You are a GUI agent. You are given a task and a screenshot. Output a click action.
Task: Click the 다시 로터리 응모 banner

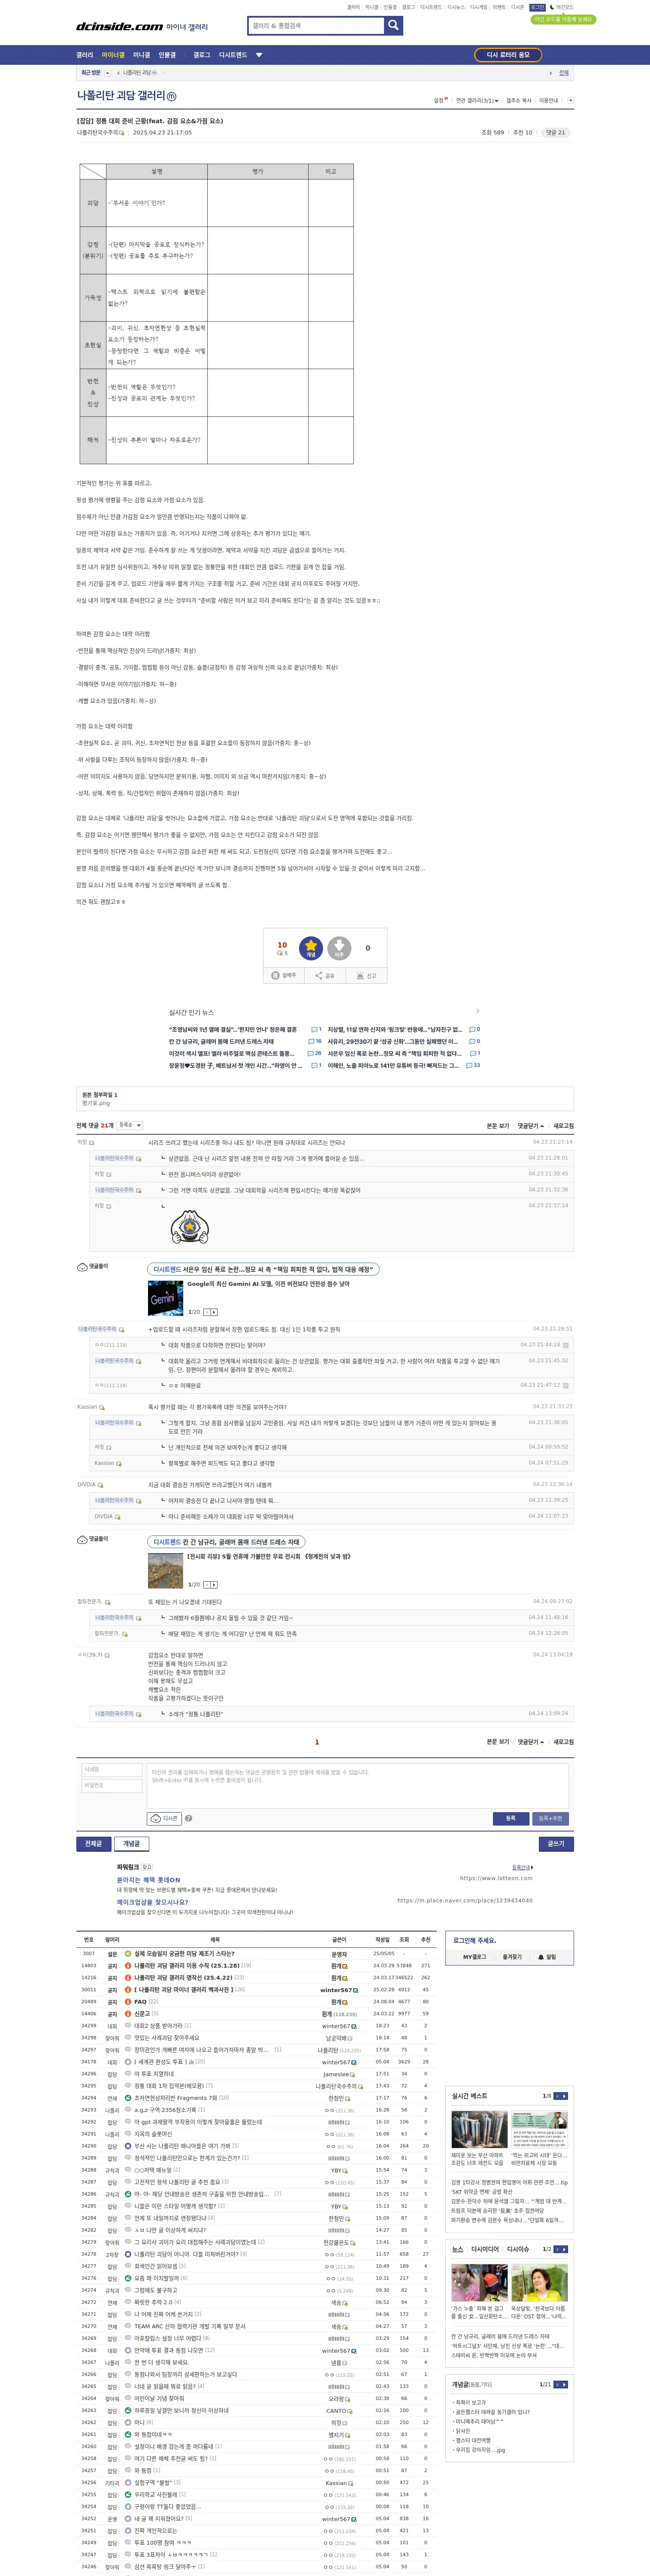click(x=508, y=55)
